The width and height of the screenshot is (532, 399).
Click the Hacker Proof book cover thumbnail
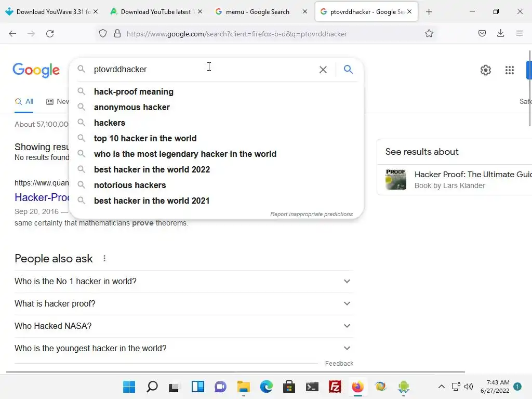click(395, 179)
